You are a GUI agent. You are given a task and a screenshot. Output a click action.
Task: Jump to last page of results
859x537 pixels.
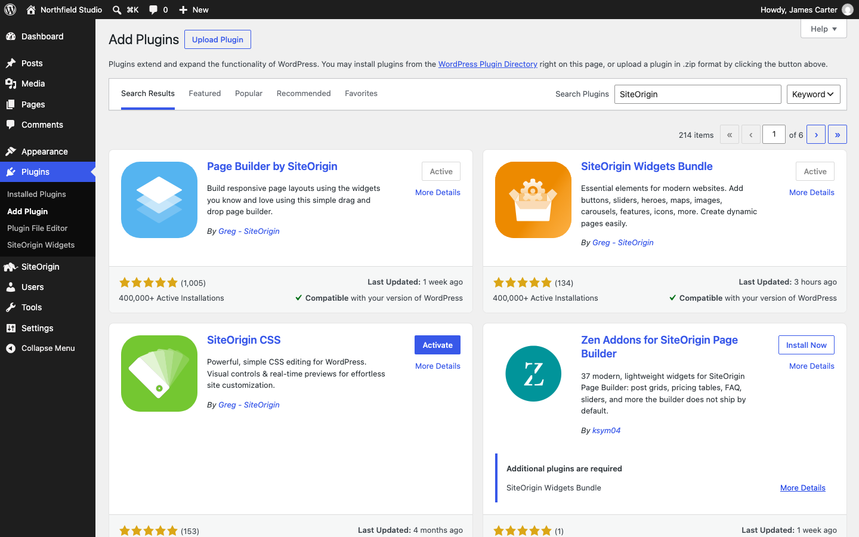pos(838,134)
